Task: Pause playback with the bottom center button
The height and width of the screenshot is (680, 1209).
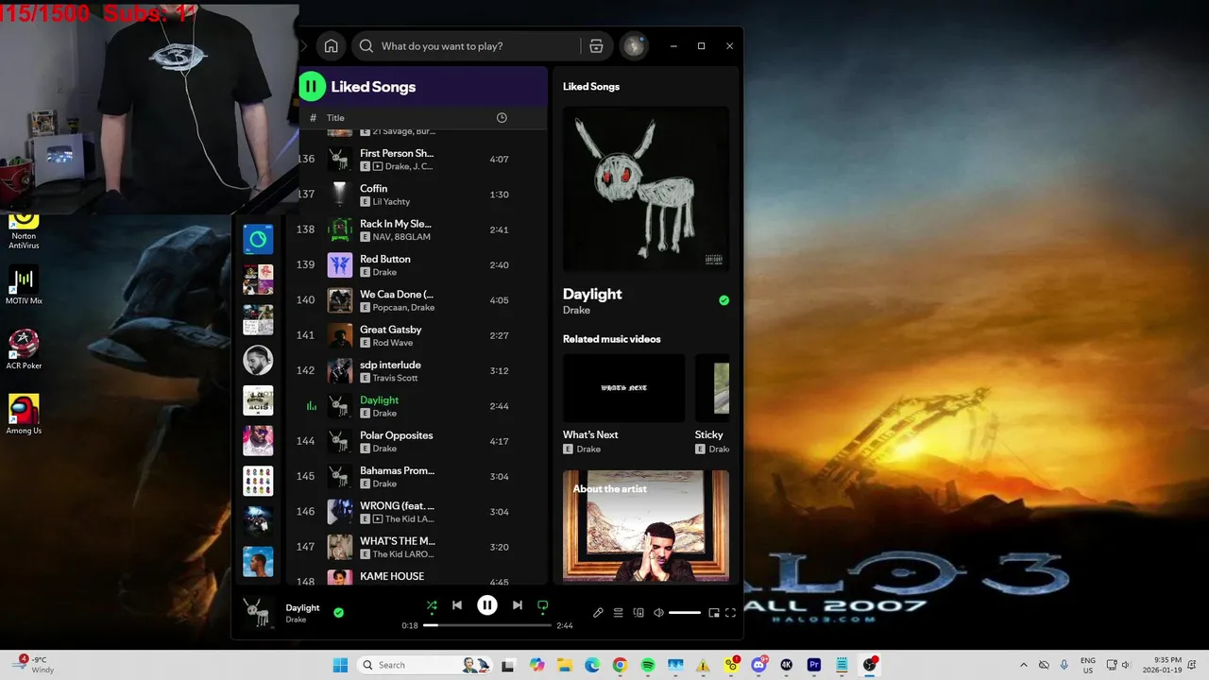Action: click(487, 605)
